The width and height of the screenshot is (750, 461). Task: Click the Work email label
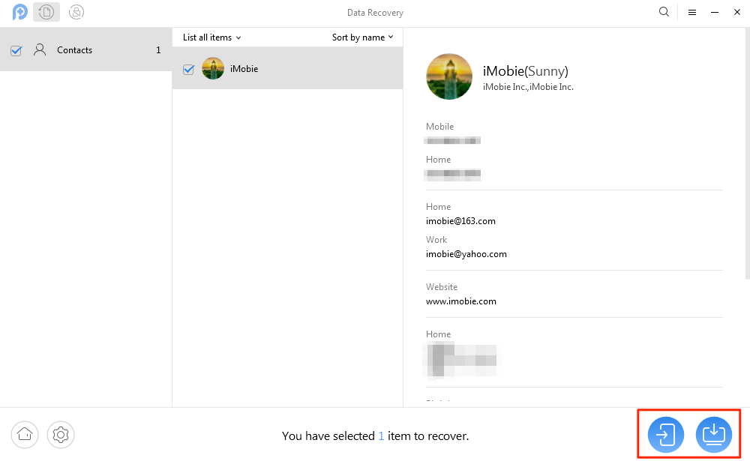(436, 240)
